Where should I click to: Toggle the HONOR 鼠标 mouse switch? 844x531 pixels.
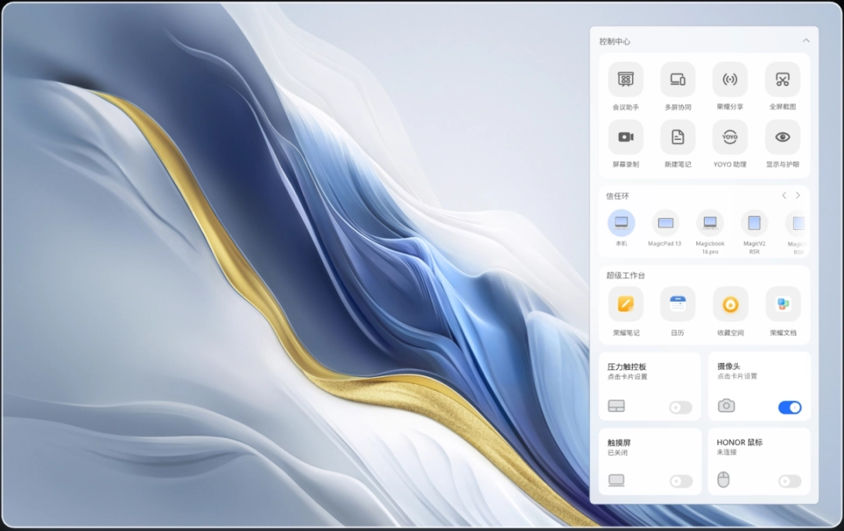(x=789, y=481)
